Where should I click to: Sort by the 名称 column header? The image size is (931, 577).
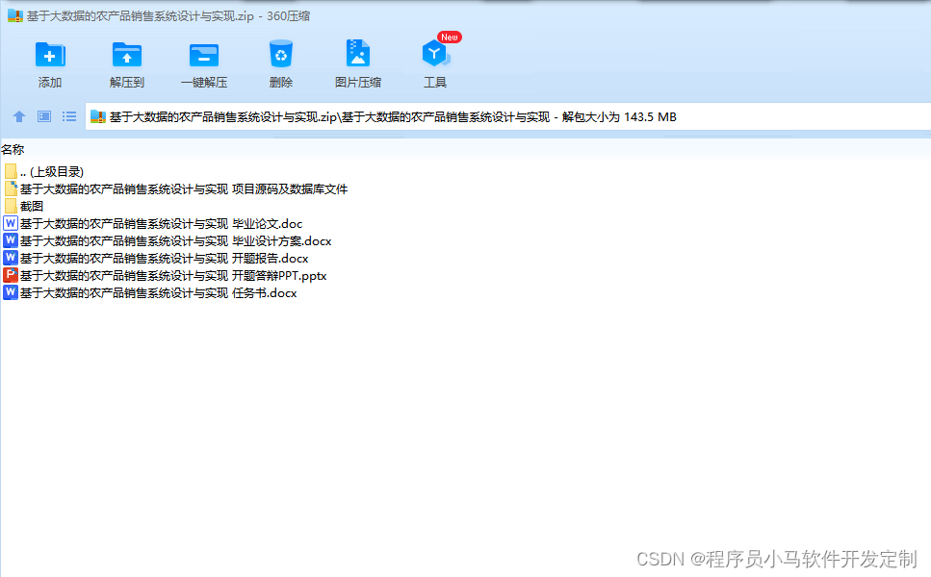[13, 149]
